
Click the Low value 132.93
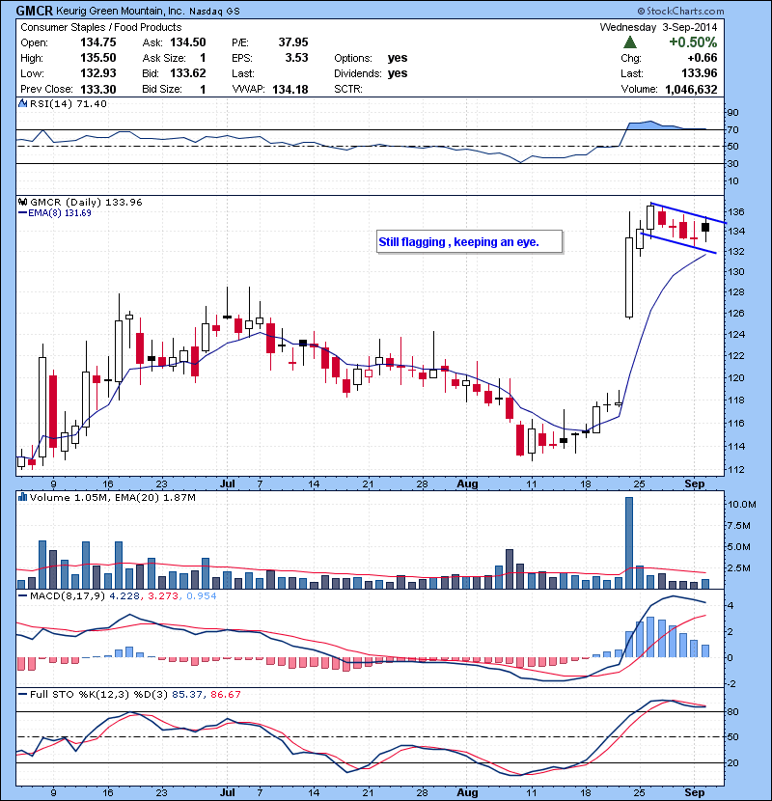point(98,73)
